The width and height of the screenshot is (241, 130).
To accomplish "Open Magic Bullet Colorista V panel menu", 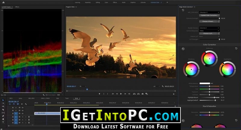I will coord(195,7).
